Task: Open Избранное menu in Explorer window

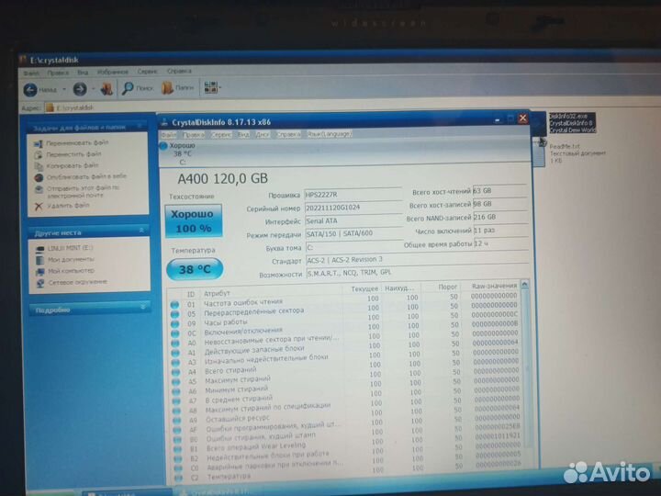Action: click(113, 73)
